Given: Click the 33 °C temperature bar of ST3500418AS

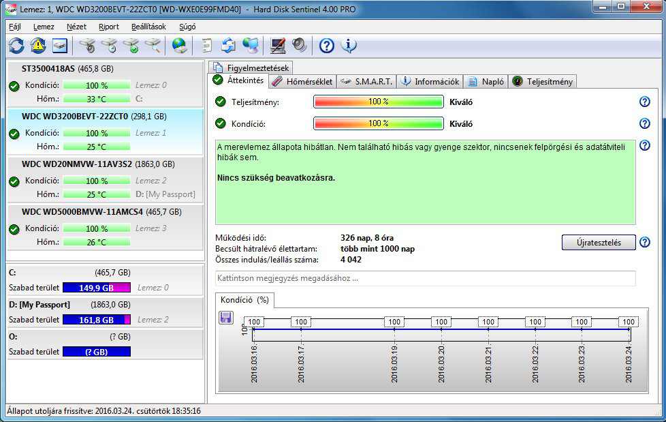Looking at the screenshot, I should pos(97,99).
